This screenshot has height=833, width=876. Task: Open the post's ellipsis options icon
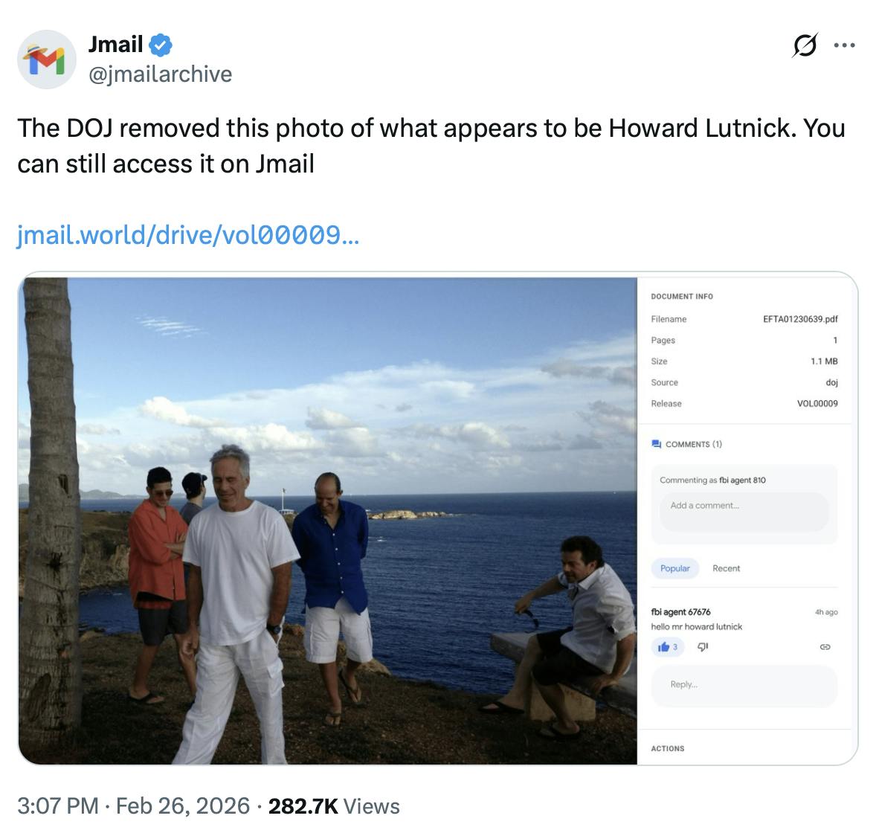[846, 45]
